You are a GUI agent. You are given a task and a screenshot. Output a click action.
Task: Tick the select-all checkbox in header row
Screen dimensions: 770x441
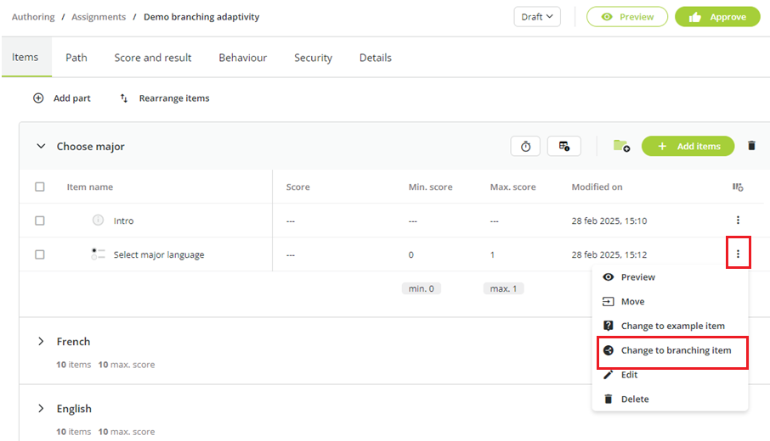pos(40,187)
